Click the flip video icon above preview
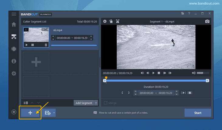The image size is (222, 130). click(118, 22)
